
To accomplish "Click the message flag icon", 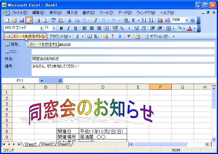I will coord(129,36).
